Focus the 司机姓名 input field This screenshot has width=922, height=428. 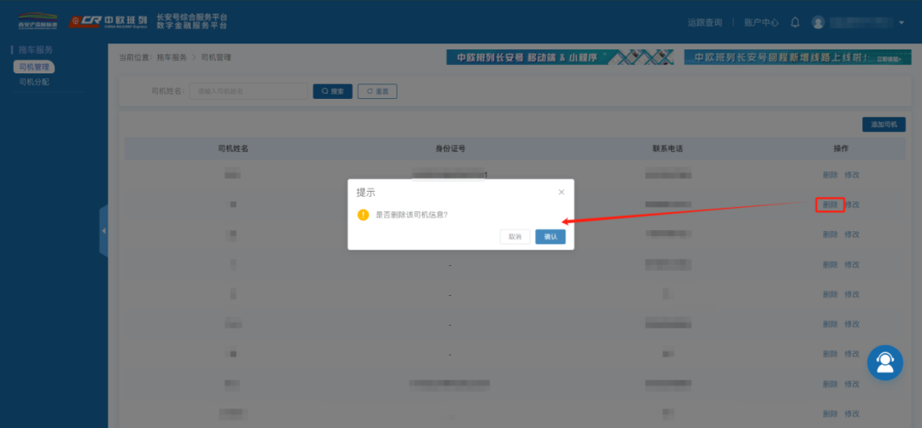click(248, 91)
